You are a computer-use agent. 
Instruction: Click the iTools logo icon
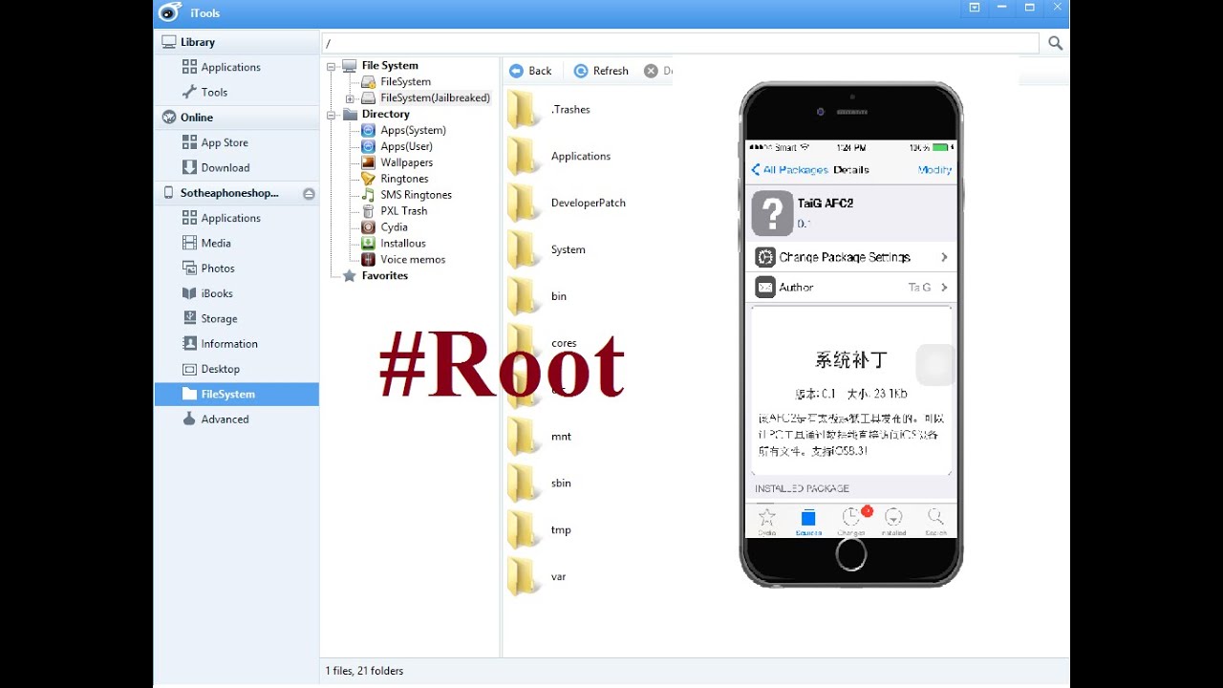(x=170, y=11)
